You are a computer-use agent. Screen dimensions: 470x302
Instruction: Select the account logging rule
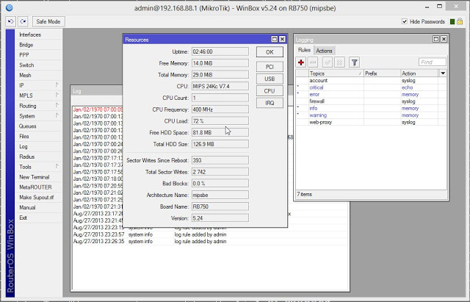(371, 80)
